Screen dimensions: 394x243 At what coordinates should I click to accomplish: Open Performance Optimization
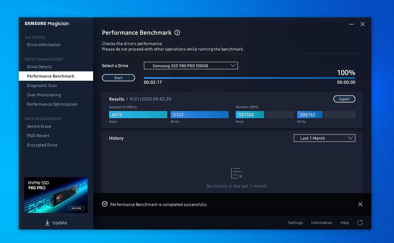point(52,104)
